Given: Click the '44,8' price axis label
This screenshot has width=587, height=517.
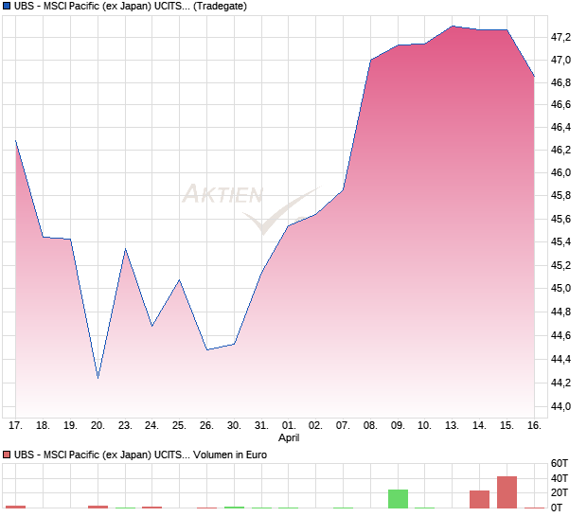Looking at the screenshot, I should [560, 312].
